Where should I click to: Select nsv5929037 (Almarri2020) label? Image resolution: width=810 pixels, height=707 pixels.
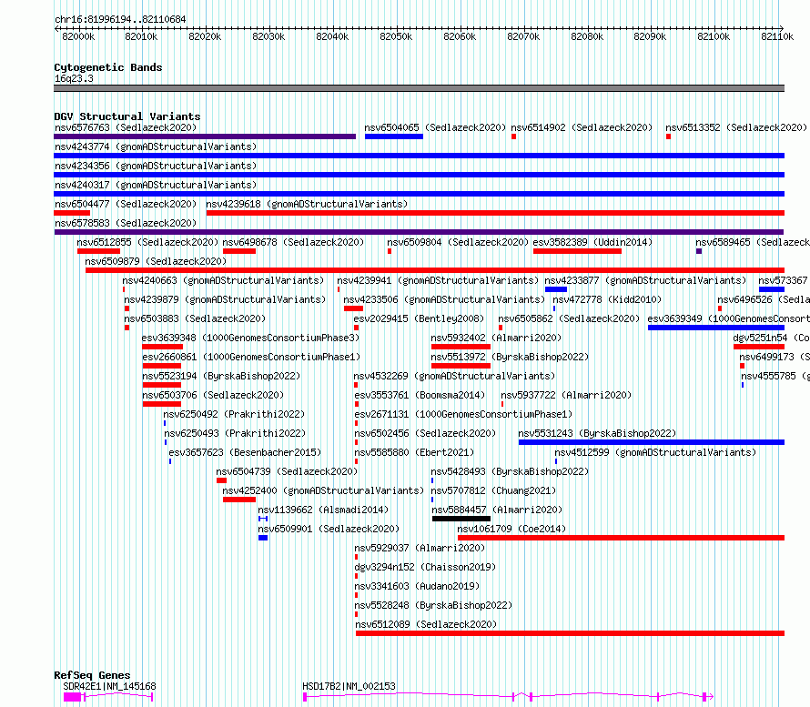[x=420, y=548]
